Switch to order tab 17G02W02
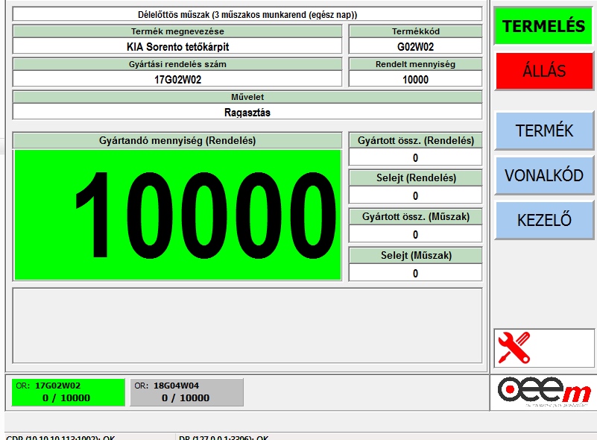Screen dimensions: 597x440 click(68, 392)
